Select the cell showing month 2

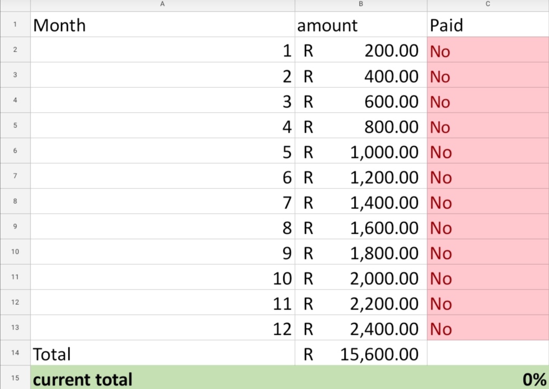pos(162,75)
